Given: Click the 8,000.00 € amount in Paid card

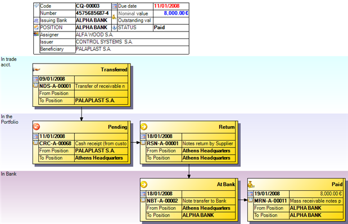Looking at the screenshot, I should click(x=331, y=194).
